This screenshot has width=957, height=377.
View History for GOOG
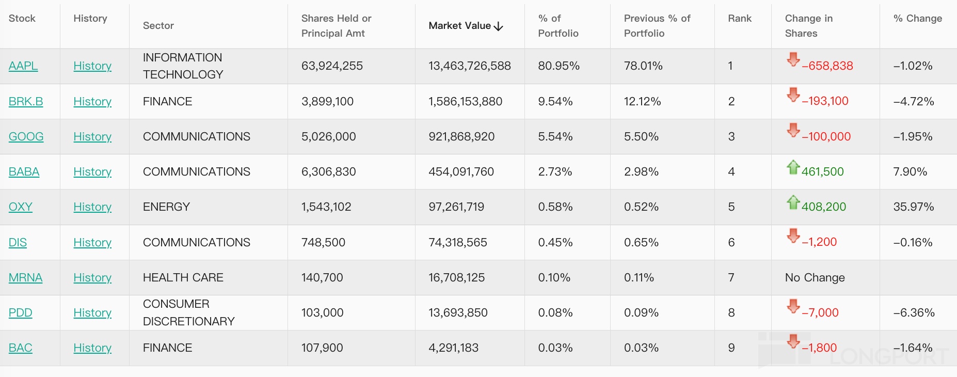pyautogui.click(x=92, y=137)
